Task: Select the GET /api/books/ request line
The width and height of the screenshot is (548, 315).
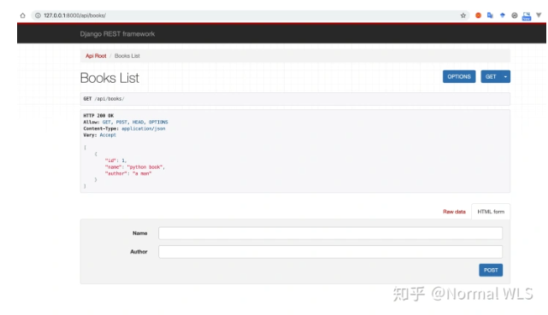Action: (103, 99)
